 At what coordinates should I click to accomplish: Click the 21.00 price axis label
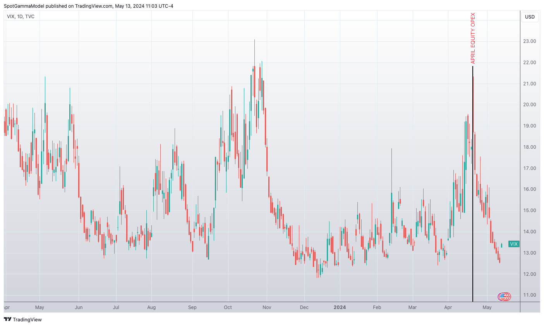pos(529,84)
